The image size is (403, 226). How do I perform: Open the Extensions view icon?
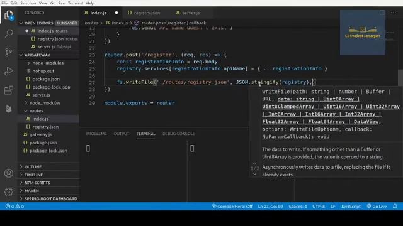pyautogui.click(x=9, y=90)
